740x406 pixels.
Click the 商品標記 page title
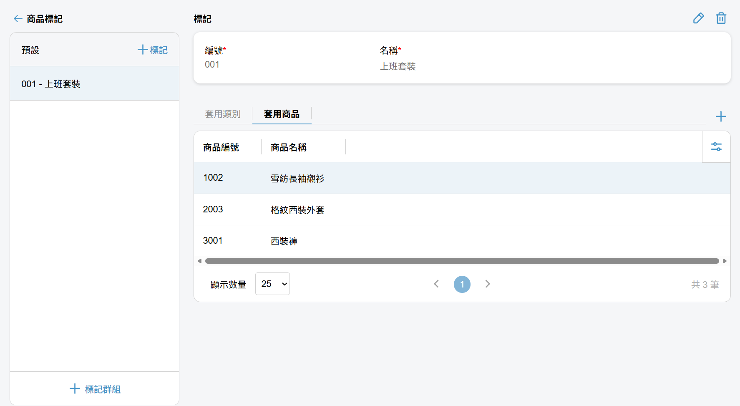point(45,19)
